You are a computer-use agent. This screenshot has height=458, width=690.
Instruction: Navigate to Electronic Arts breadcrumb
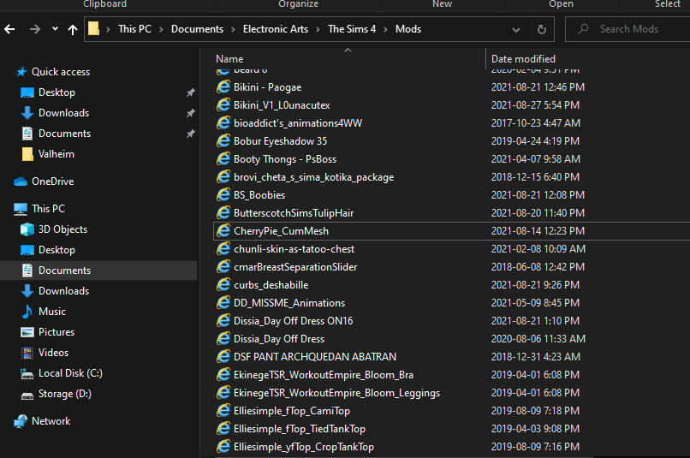tap(276, 29)
